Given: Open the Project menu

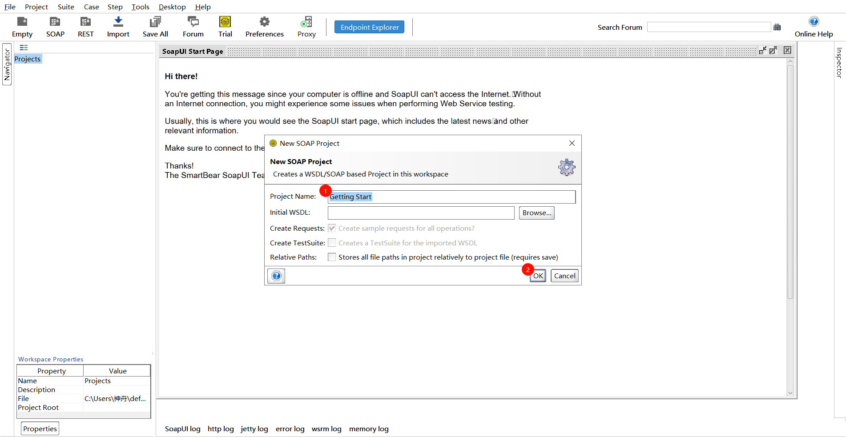Looking at the screenshot, I should point(36,7).
